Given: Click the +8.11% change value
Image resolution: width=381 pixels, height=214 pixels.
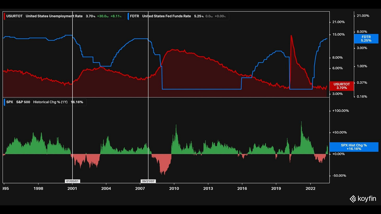Looking at the screenshot, I should (x=116, y=16).
